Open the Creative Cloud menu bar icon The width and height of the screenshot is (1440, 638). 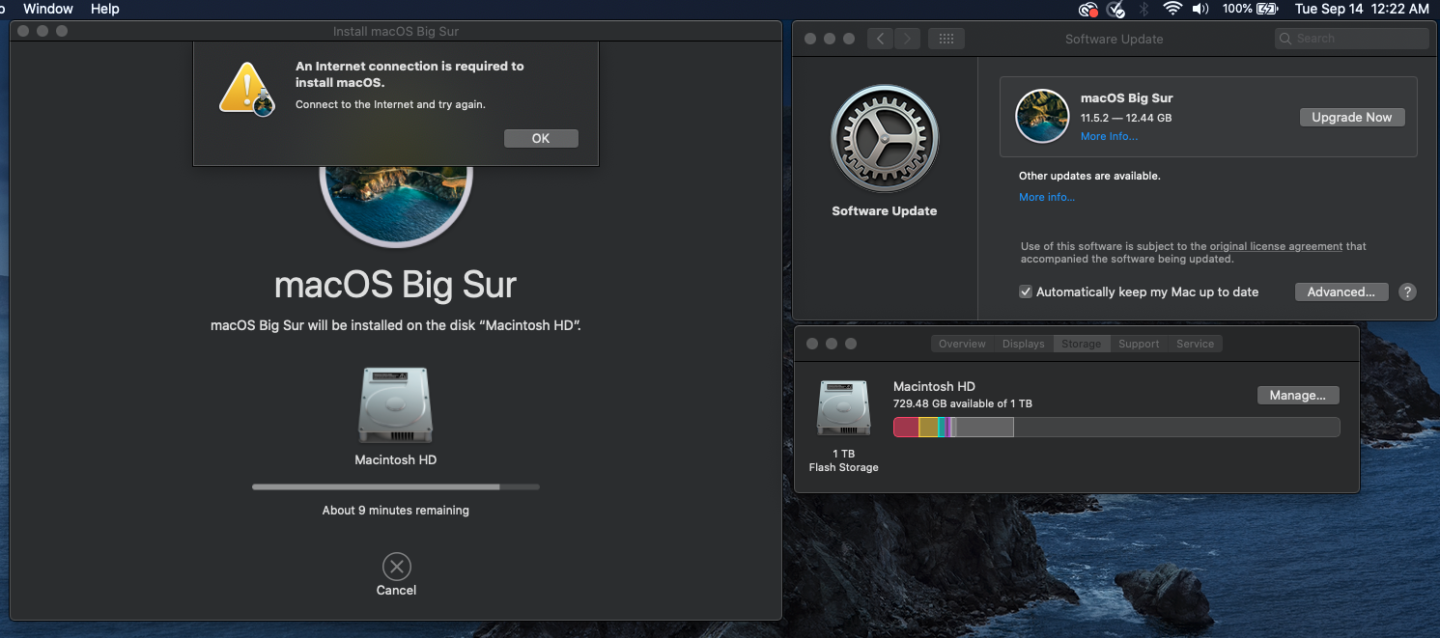point(1088,9)
